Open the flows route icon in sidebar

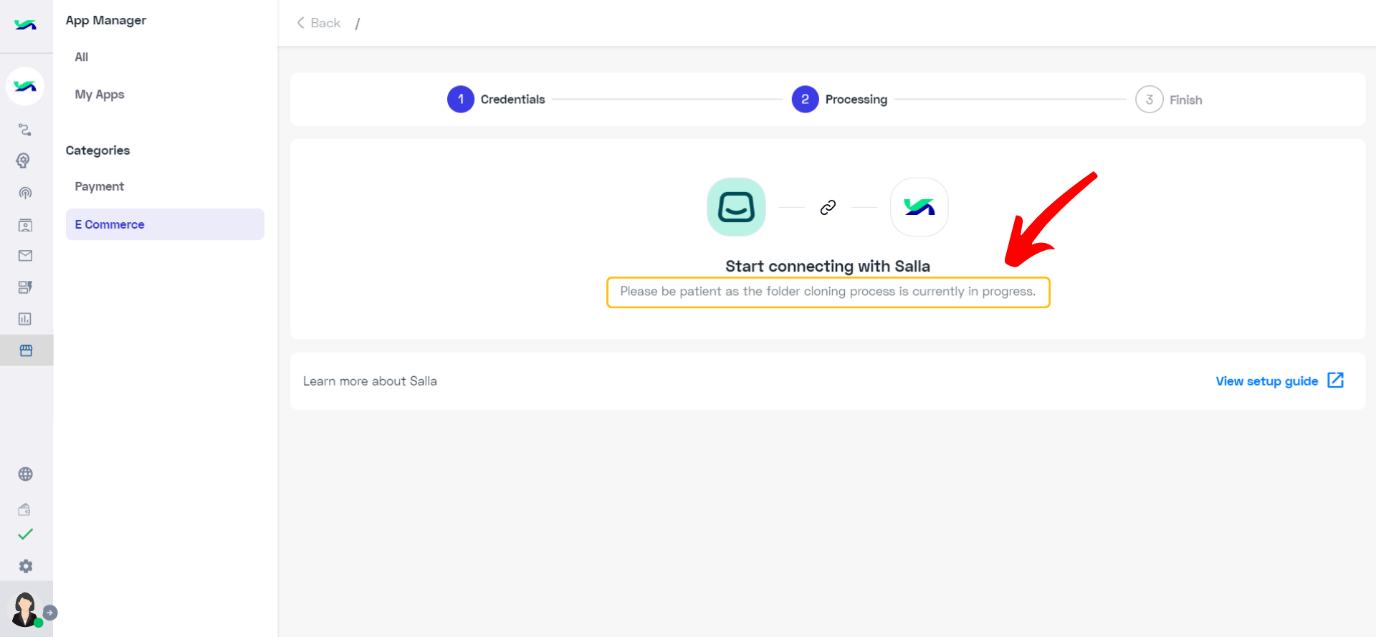click(x=25, y=130)
